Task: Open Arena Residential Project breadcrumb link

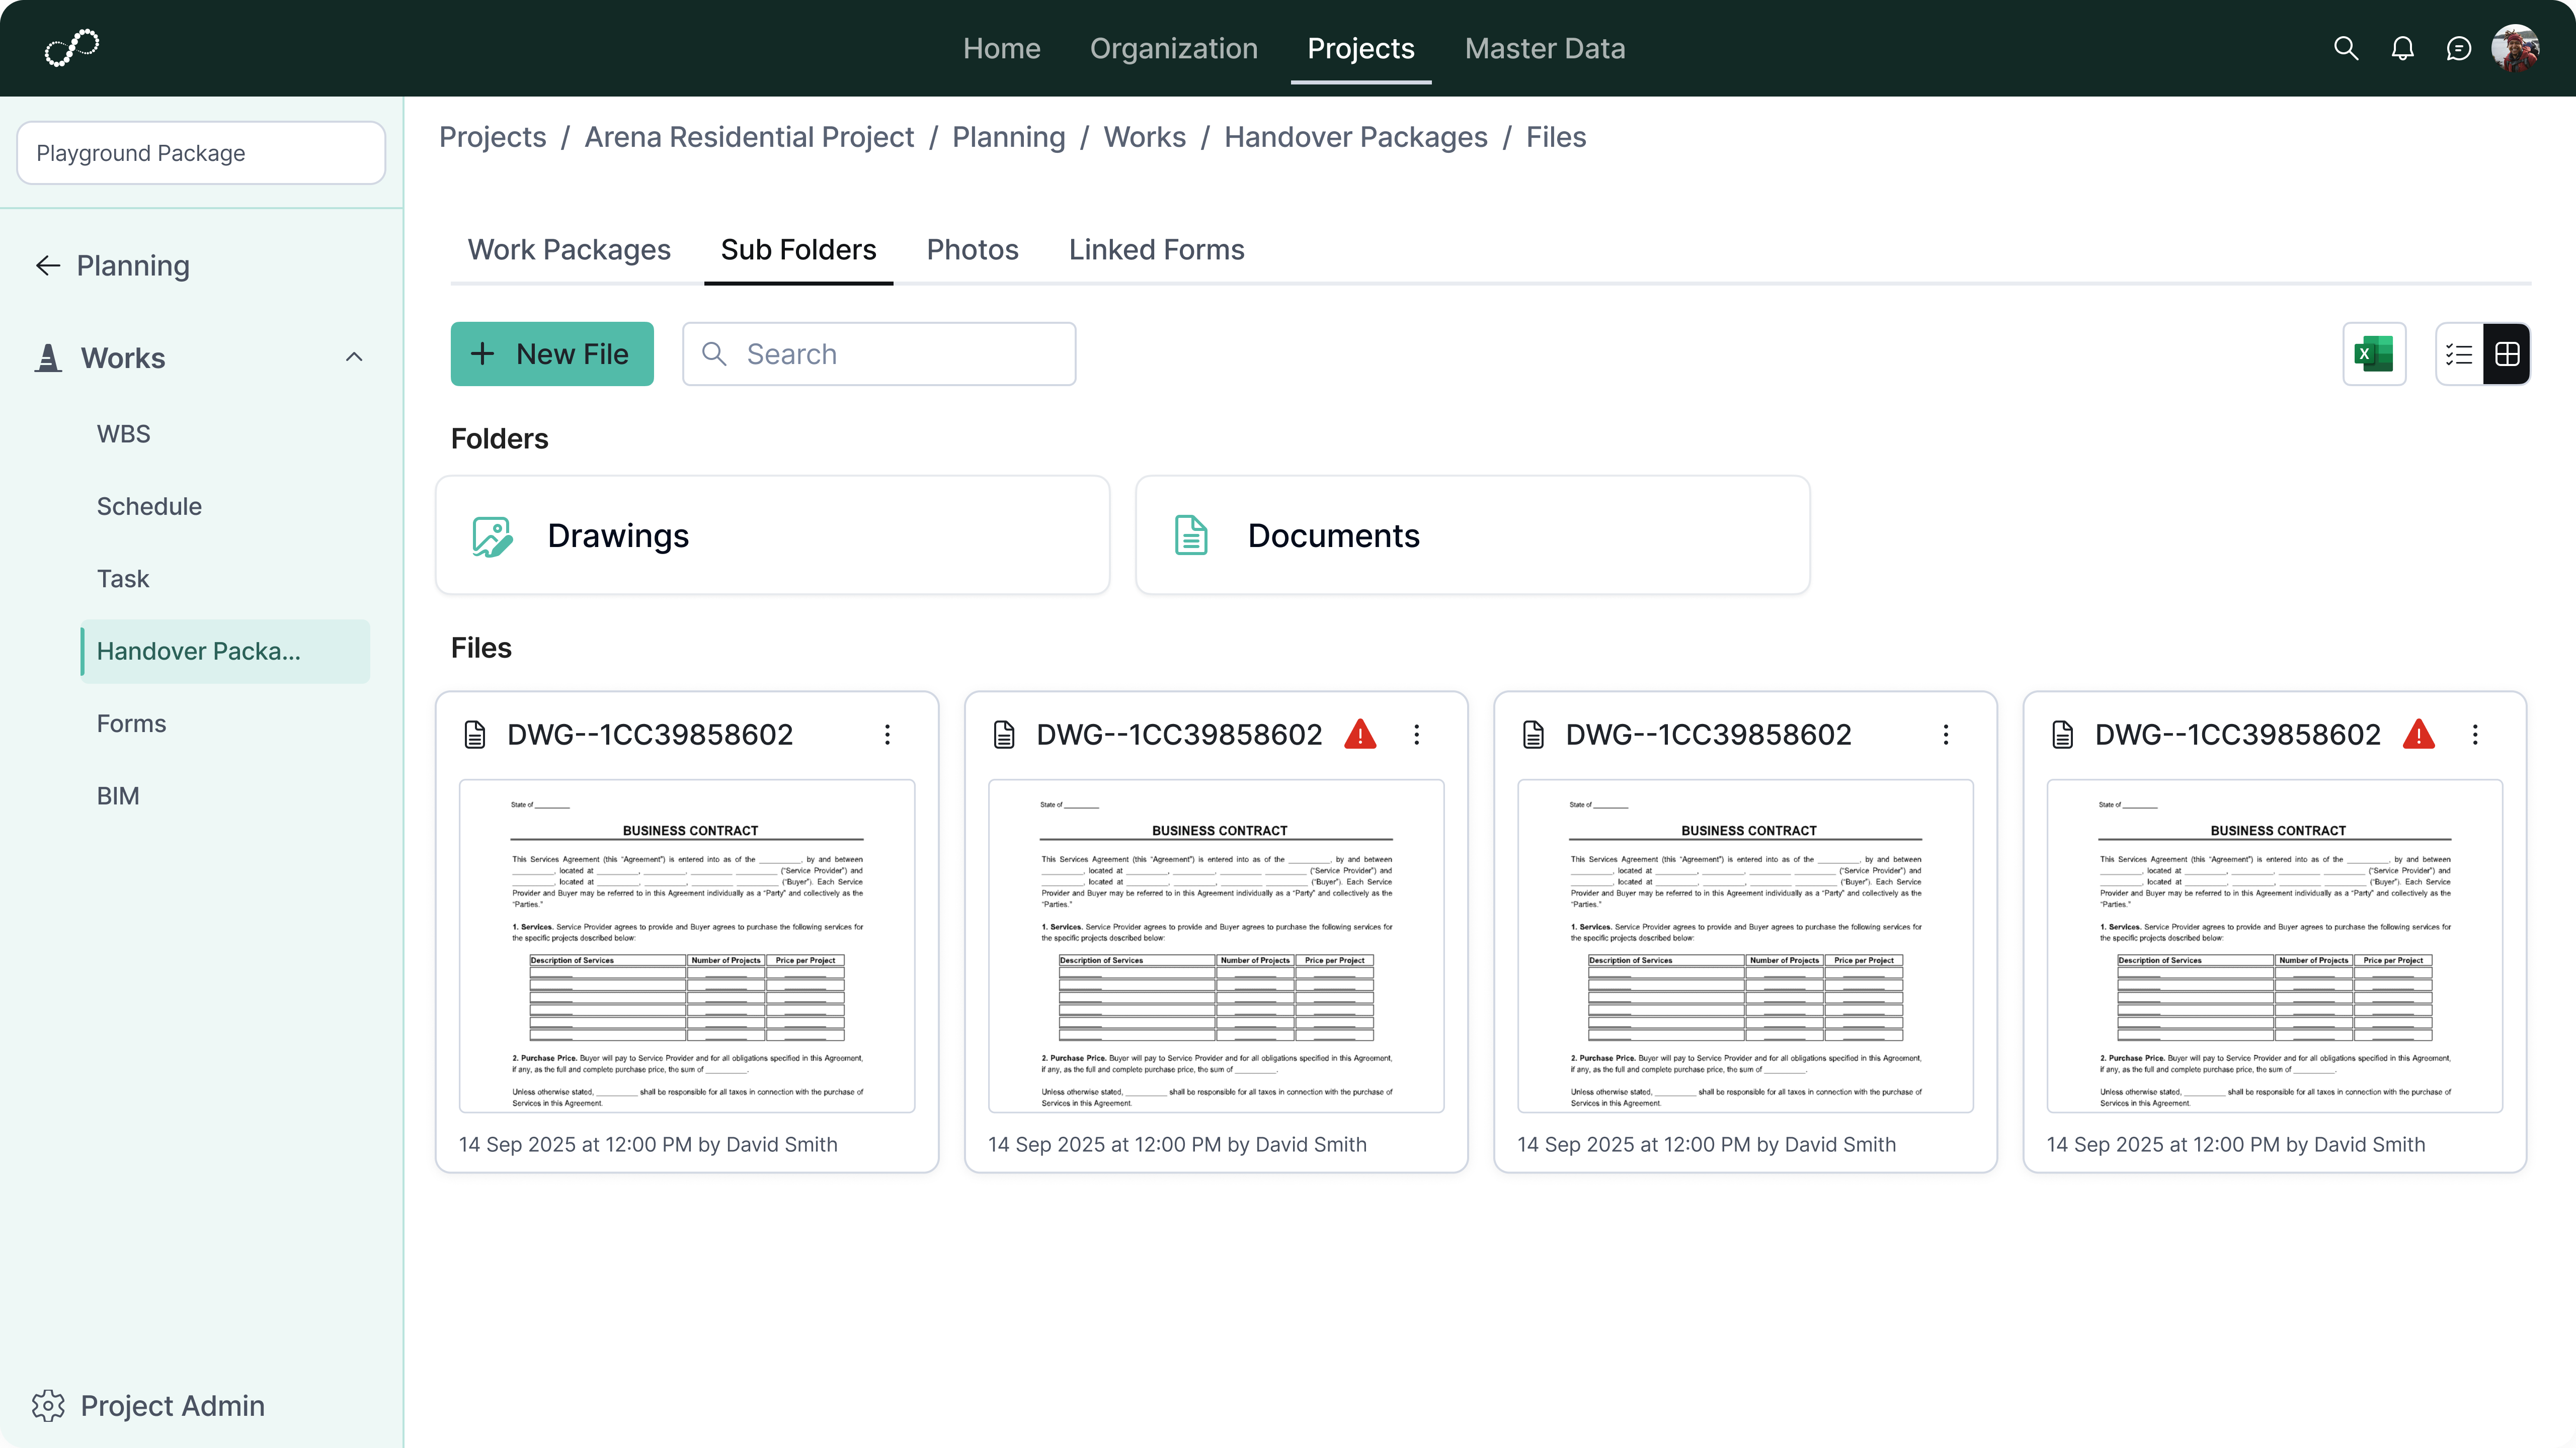Action: (749, 137)
